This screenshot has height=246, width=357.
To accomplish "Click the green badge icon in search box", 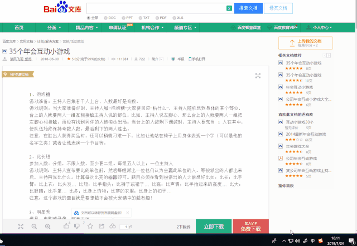I will click(x=229, y=8).
